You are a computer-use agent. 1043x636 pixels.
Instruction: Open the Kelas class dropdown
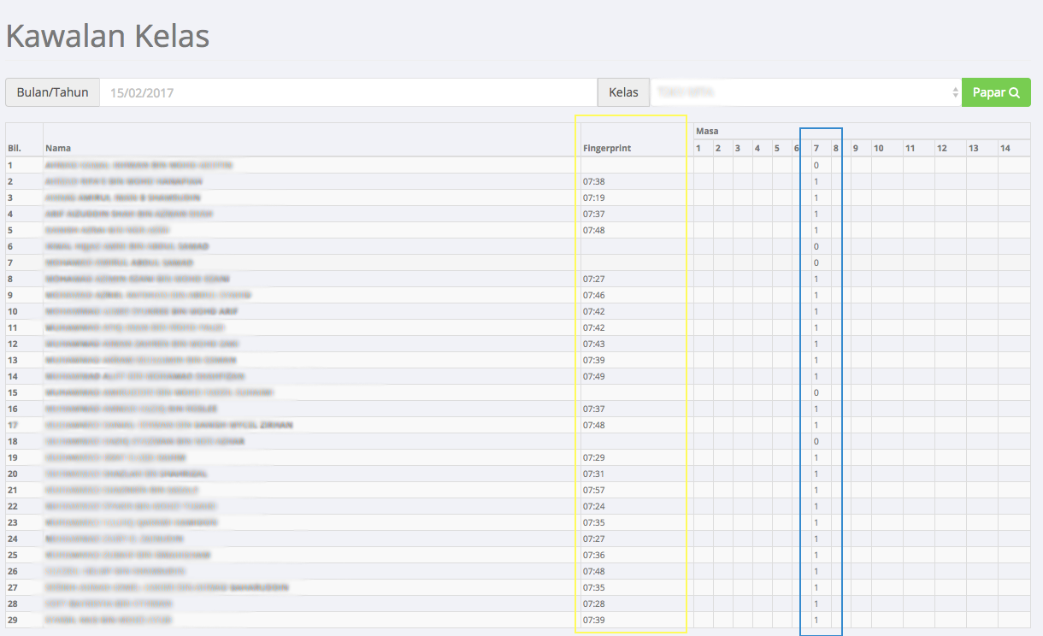(805, 92)
